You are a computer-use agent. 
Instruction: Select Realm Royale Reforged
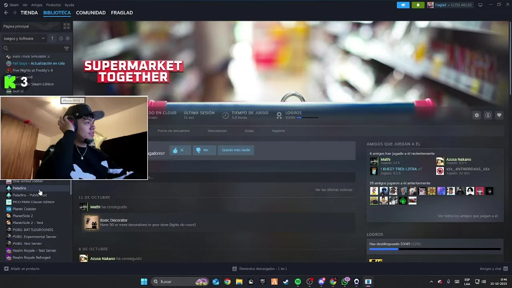32,258
